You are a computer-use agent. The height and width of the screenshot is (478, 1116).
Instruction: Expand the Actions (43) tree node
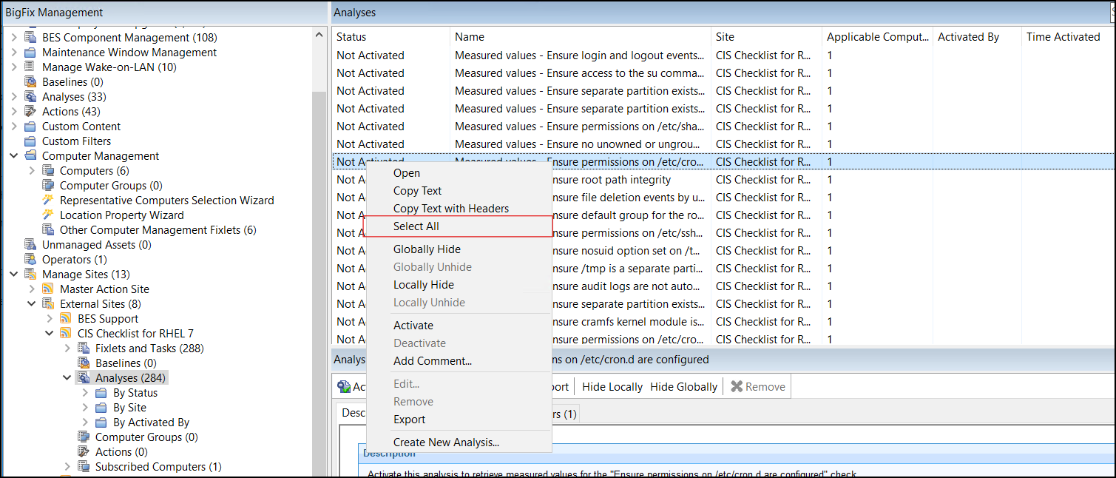(14, 112)
